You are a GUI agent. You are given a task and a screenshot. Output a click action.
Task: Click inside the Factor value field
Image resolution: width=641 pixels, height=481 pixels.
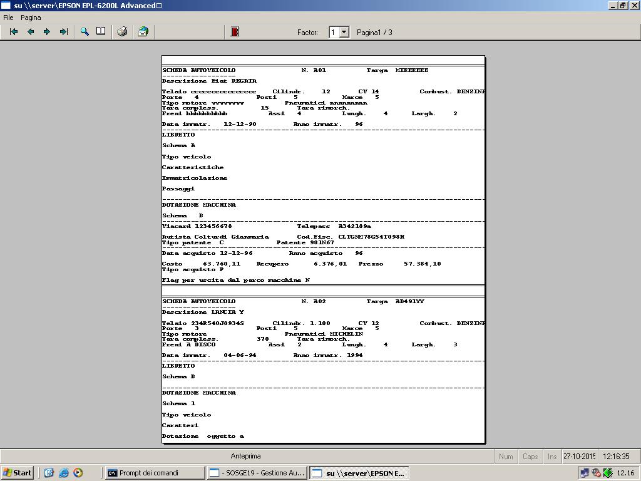point(334,32)
